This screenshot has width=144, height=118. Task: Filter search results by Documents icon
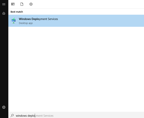22,4
